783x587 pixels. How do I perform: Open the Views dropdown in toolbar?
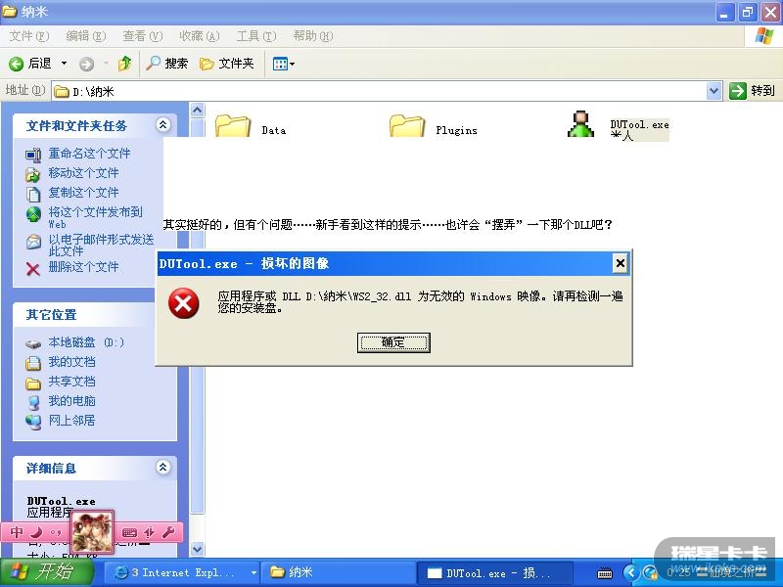[x=284, y=64]
